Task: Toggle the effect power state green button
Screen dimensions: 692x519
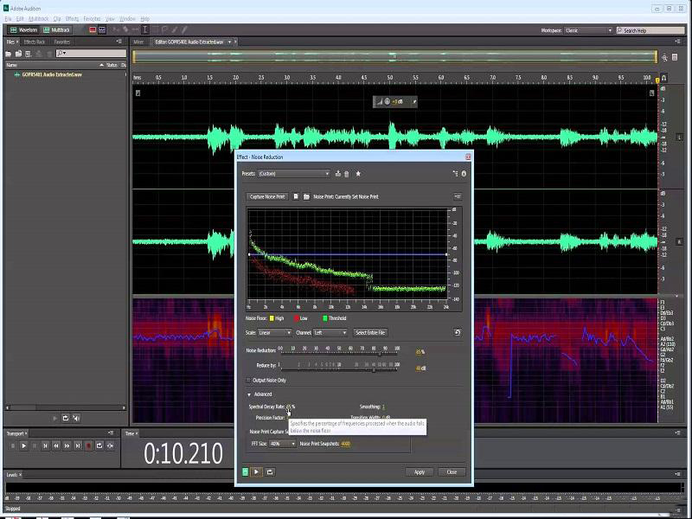Action: (246, 471)
